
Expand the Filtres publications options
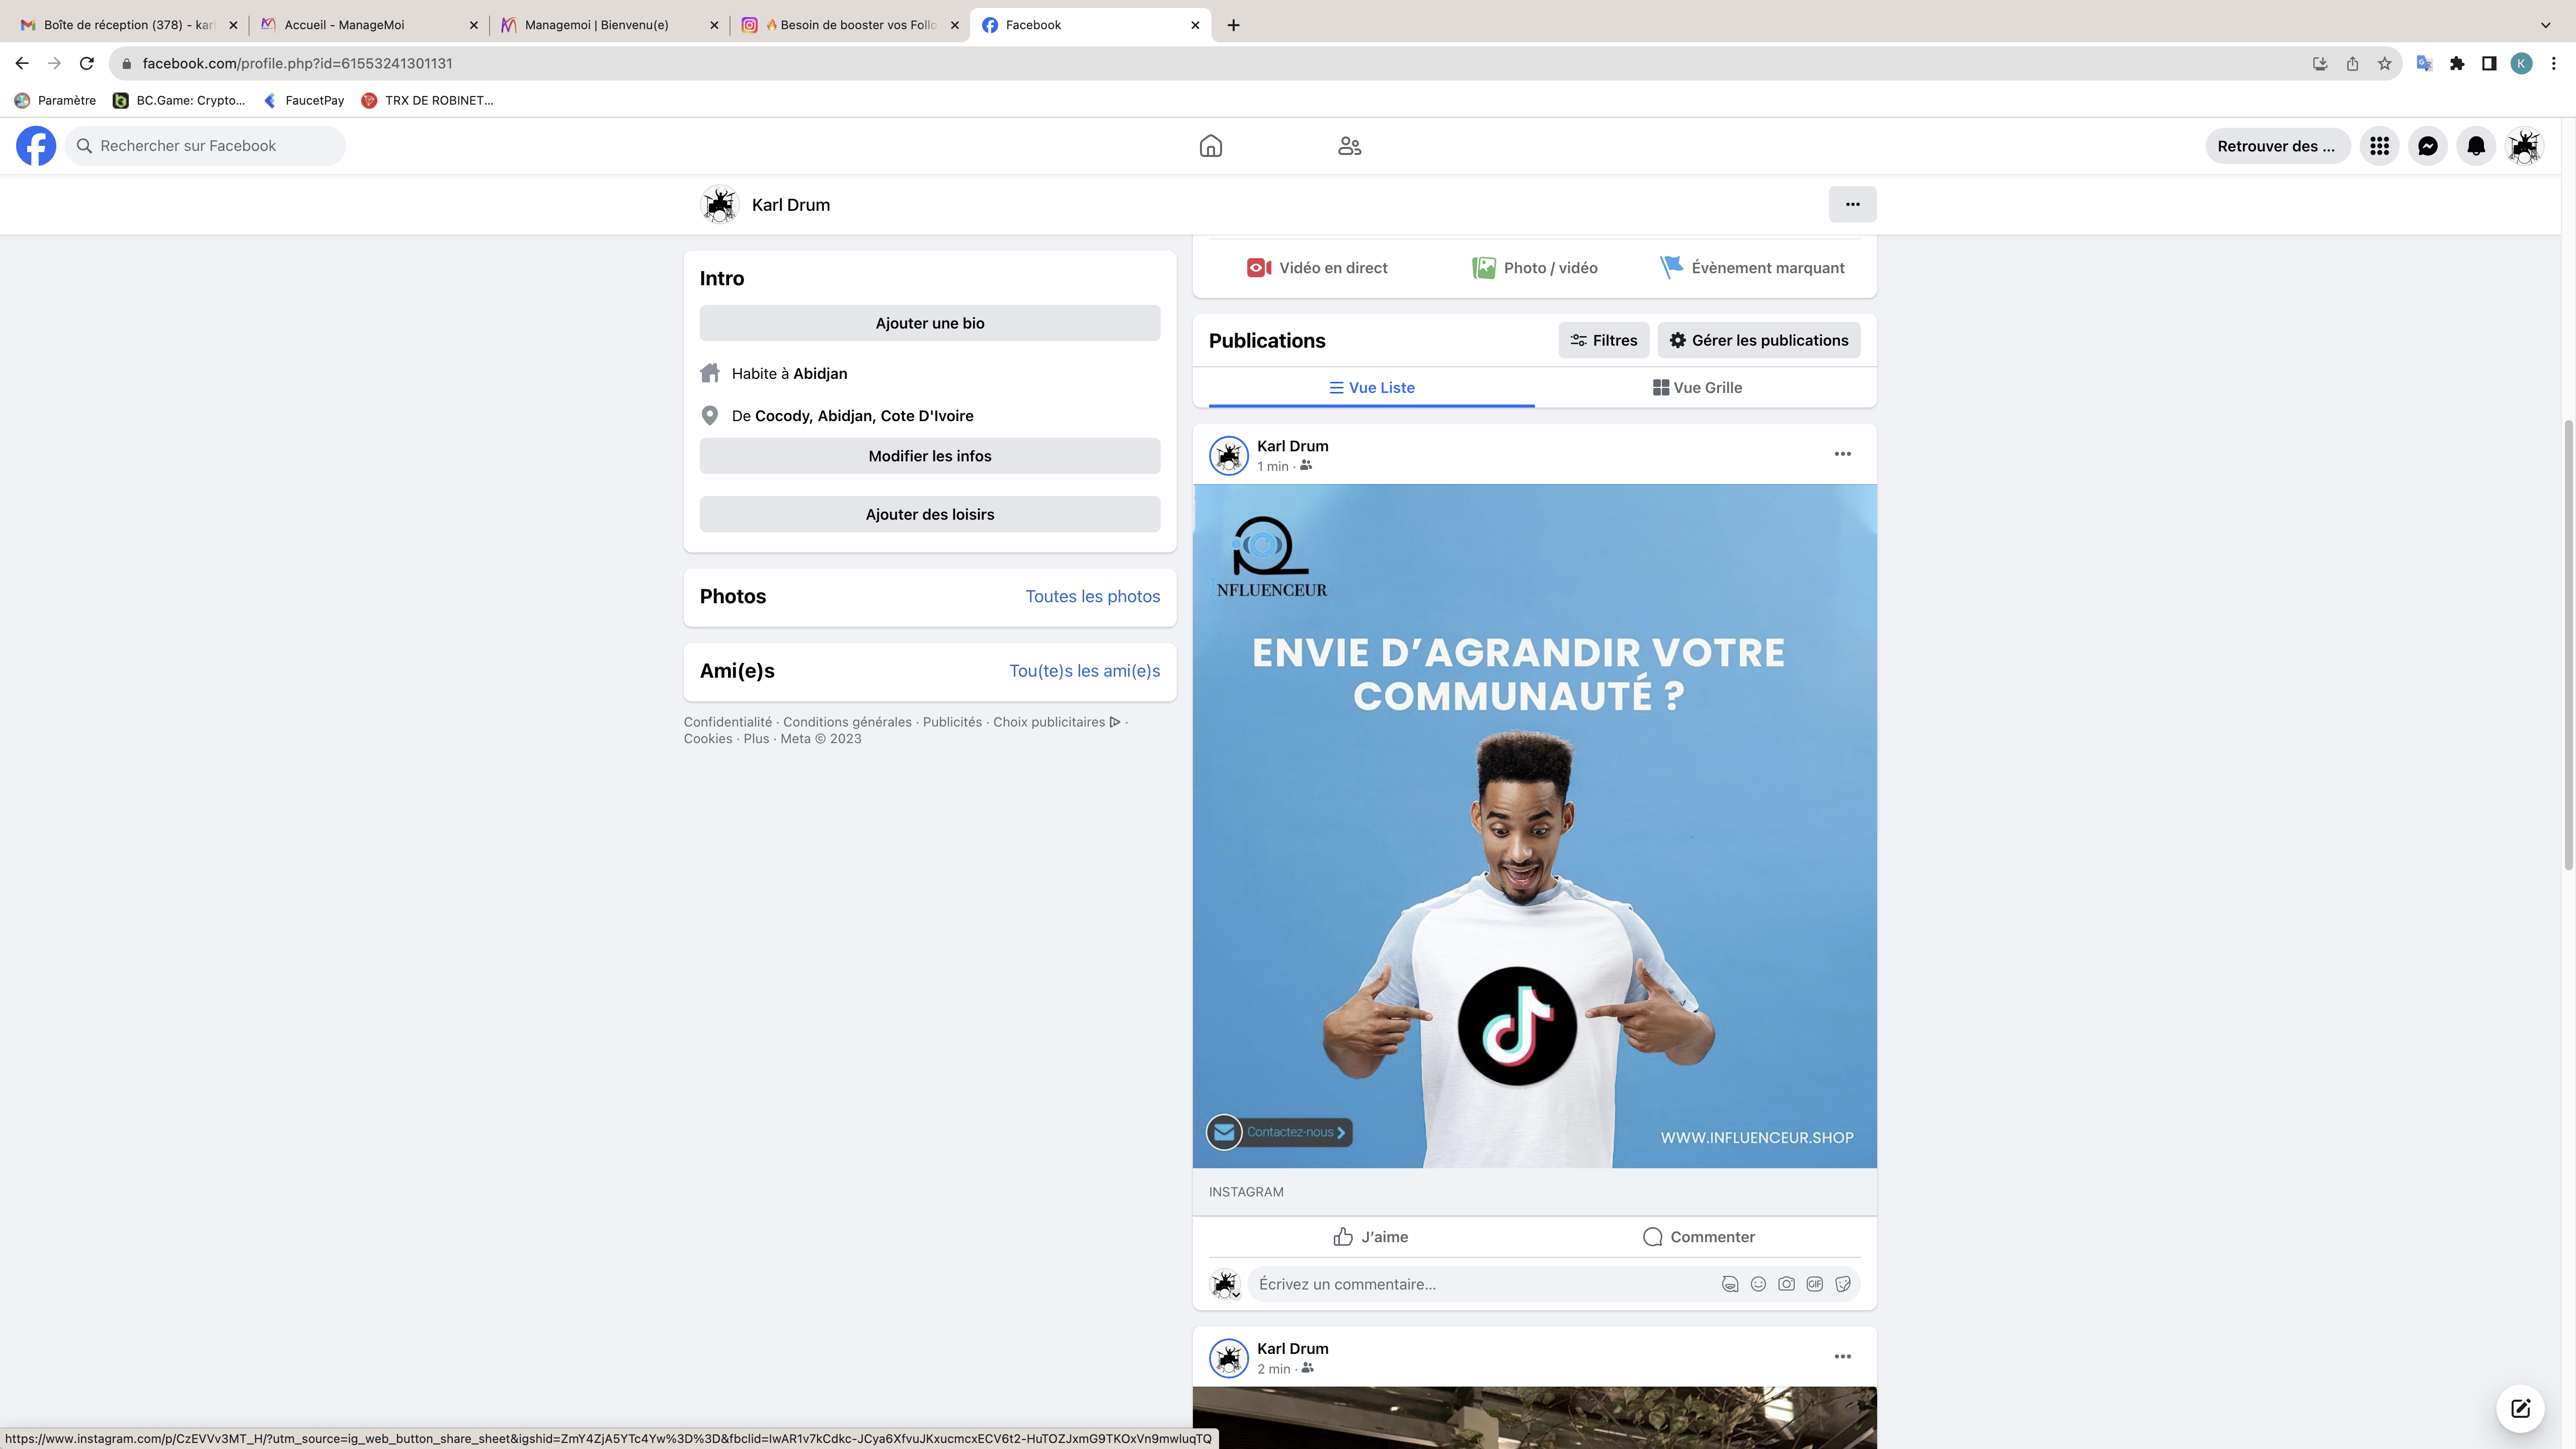point(1603,340)
